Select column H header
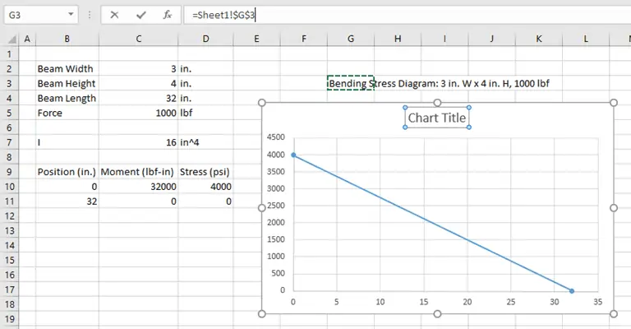The width and height of the screenshot is (631, 329). (x=398, y=39)
